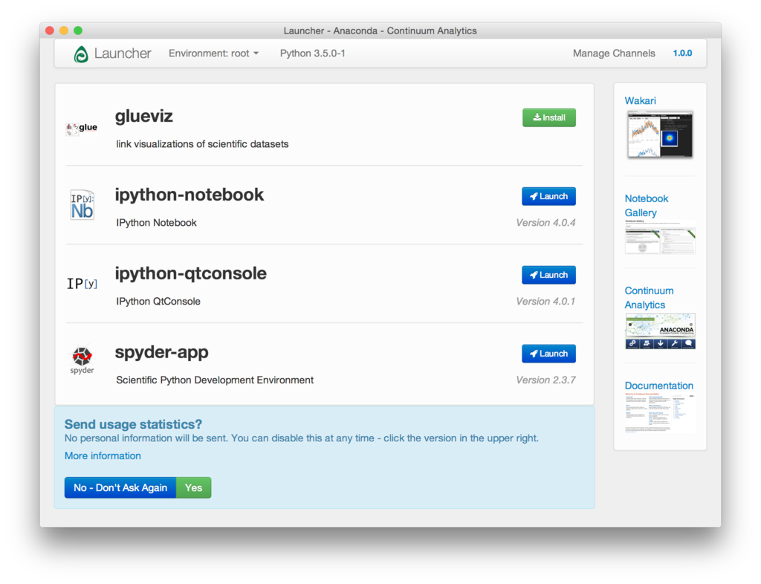Click the spyder-app title
The height and width of the screenshot is (584, 761).
[x=161, y=352]
